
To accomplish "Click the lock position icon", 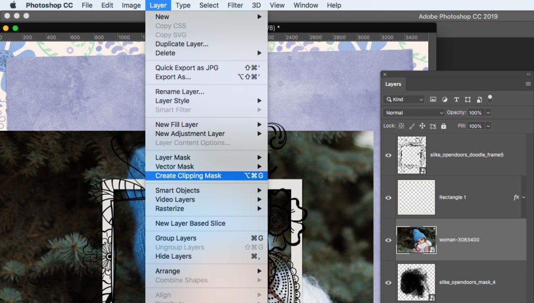I will pos(422,126).
